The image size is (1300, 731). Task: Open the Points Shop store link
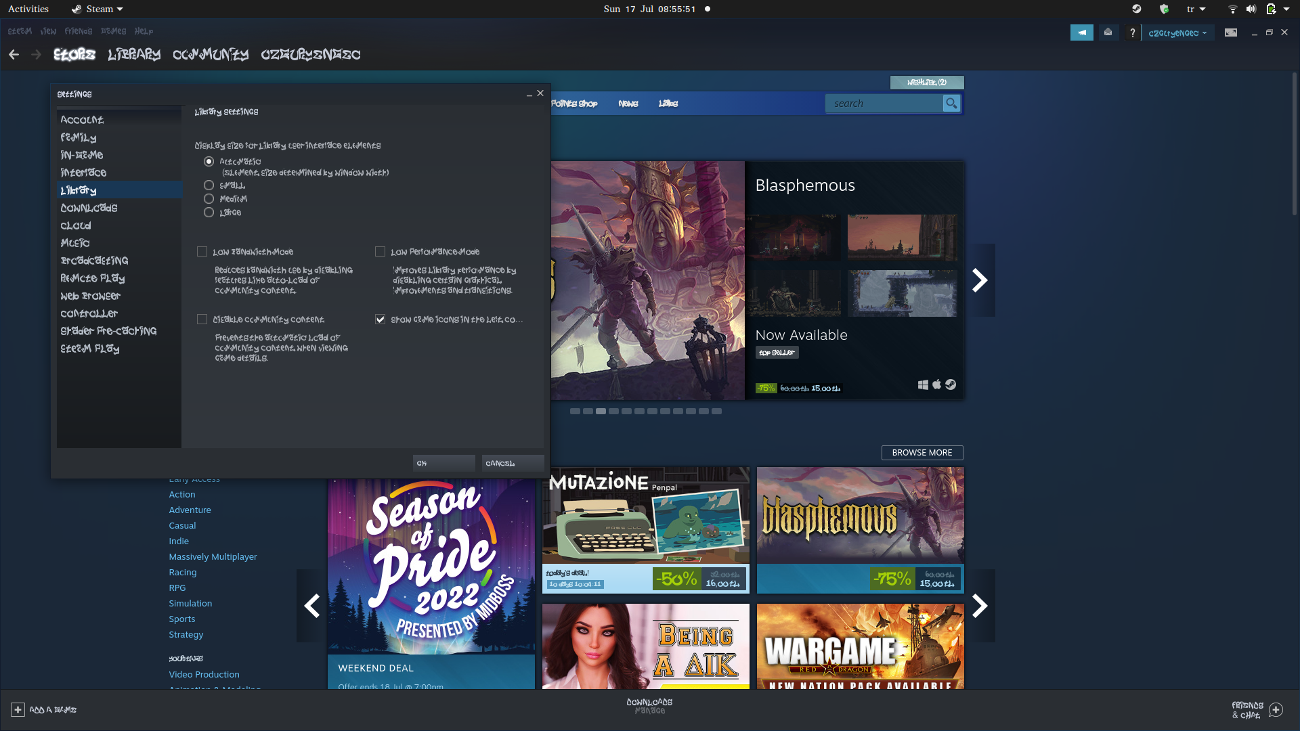574,104
